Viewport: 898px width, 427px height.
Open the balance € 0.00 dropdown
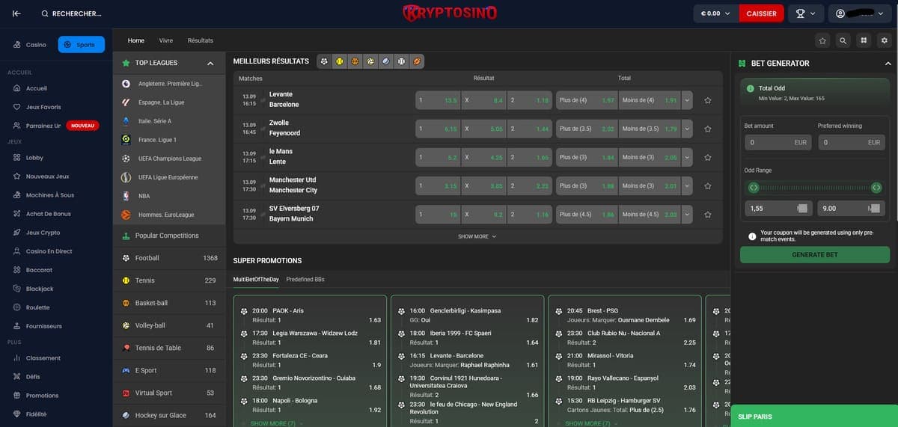pos(715,13)
